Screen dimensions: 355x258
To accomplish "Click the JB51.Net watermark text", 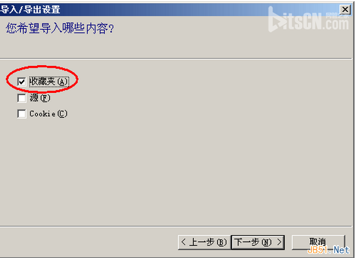I will point(329,250).
